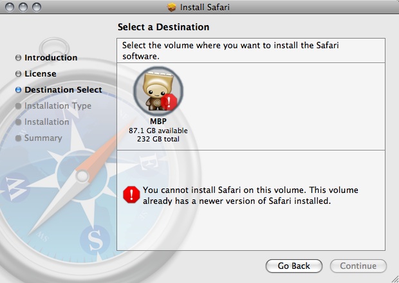Click the package icon in the title bar

click(172, 7)
